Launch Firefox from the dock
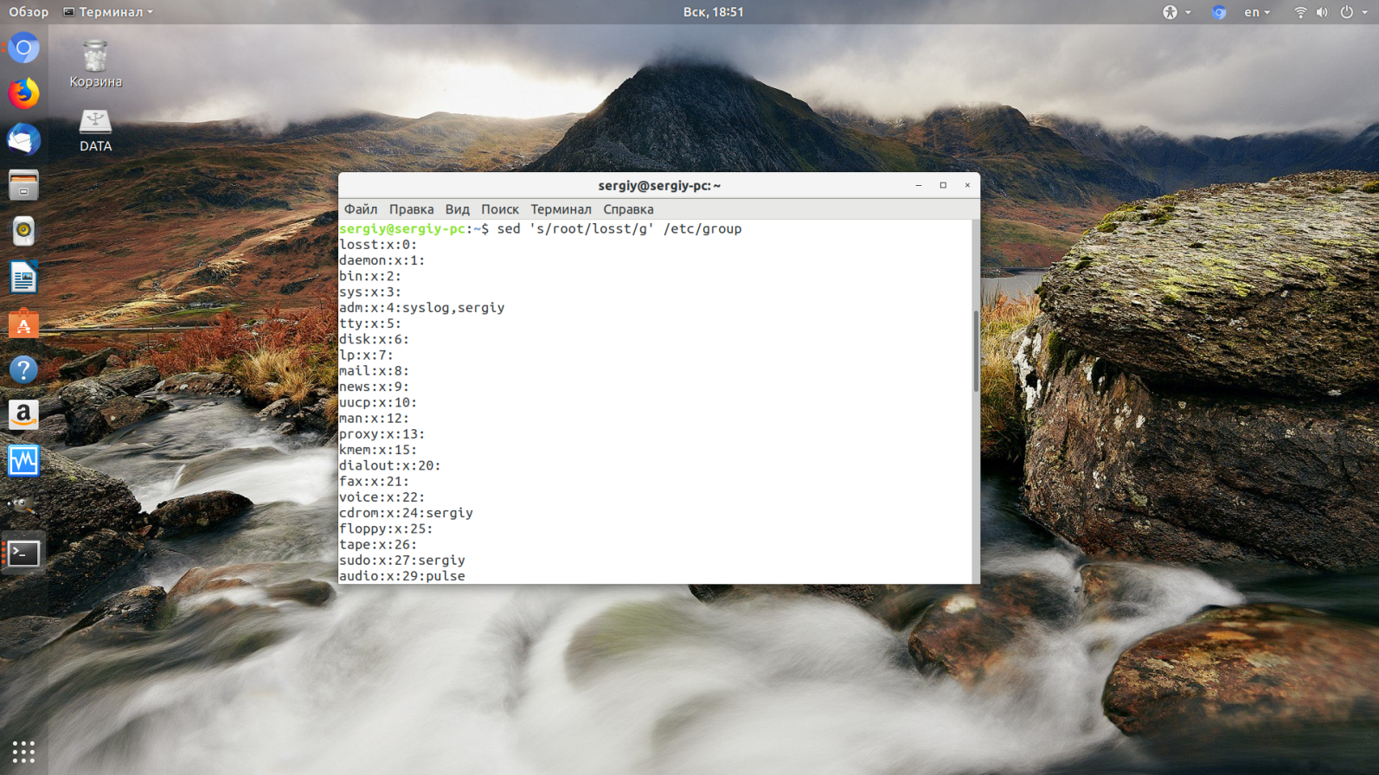The image size is (1379, 775). coord(23,93)
